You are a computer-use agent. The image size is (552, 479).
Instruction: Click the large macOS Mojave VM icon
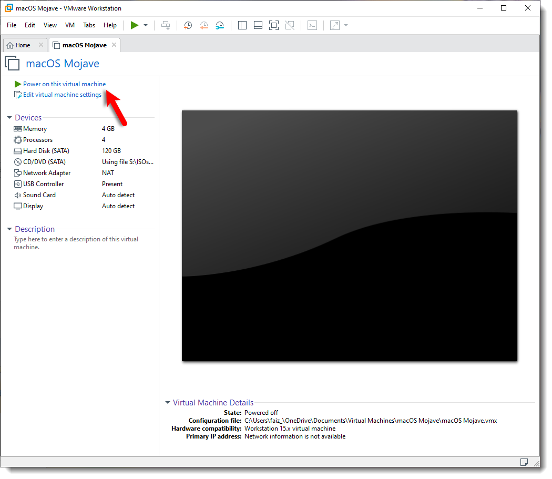click(x=12, y=64)
